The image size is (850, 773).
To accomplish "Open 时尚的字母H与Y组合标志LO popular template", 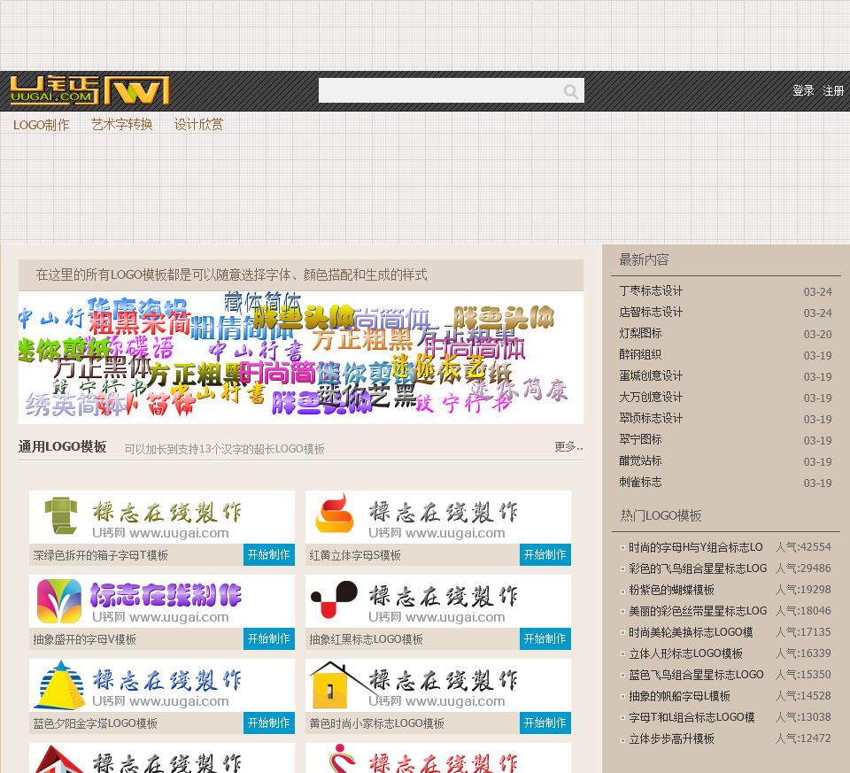I will (696, 547).
